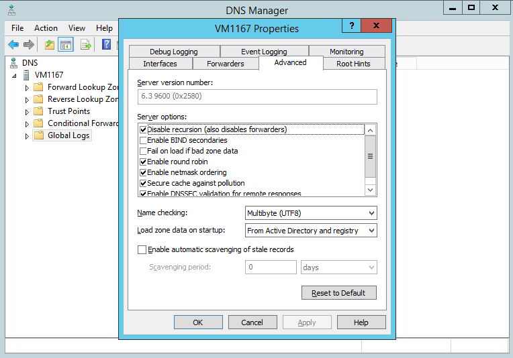This screenshot has width=513, height=358.
Task: Click the DNS root node icon
Action: (x=13, y=63)
